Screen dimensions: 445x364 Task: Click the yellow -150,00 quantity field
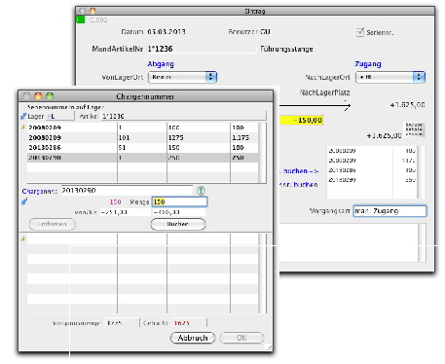(302, 121)
